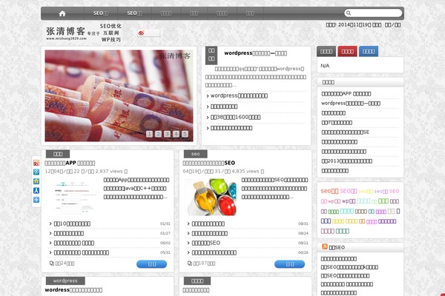Open the list article dated 05/31
This screenshot has width=445, height=296.
click(81, 252)
